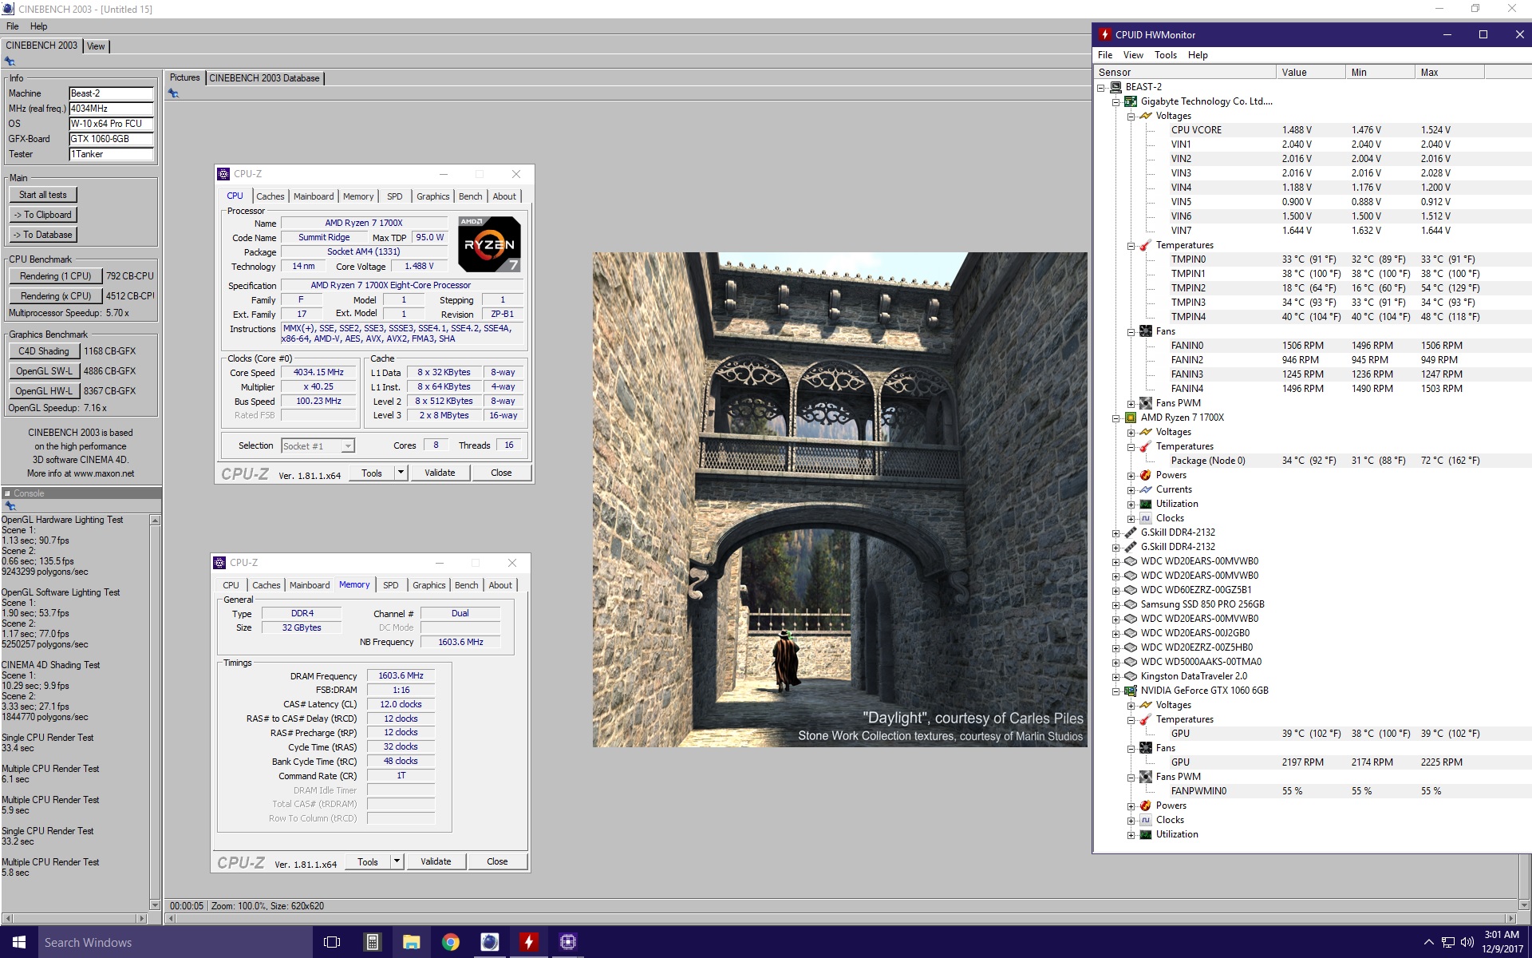
Task: Click the Console scroll-down arrow
Action: point(155,905)
